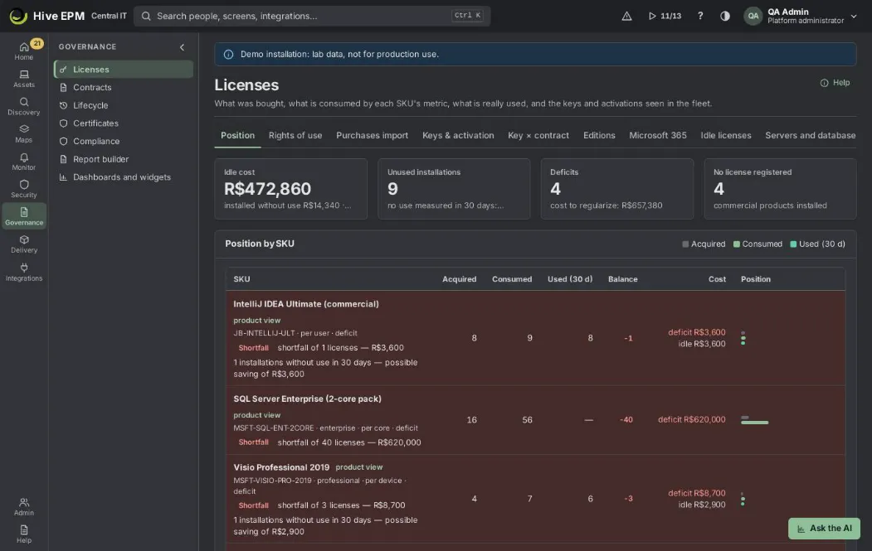Open Lifecycle in the Governance menu
This screenshot has height=551, width=872.
[124, 105]
